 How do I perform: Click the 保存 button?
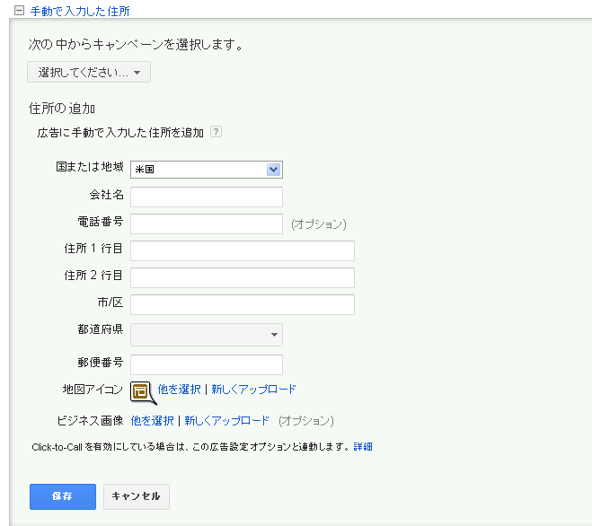63,496
